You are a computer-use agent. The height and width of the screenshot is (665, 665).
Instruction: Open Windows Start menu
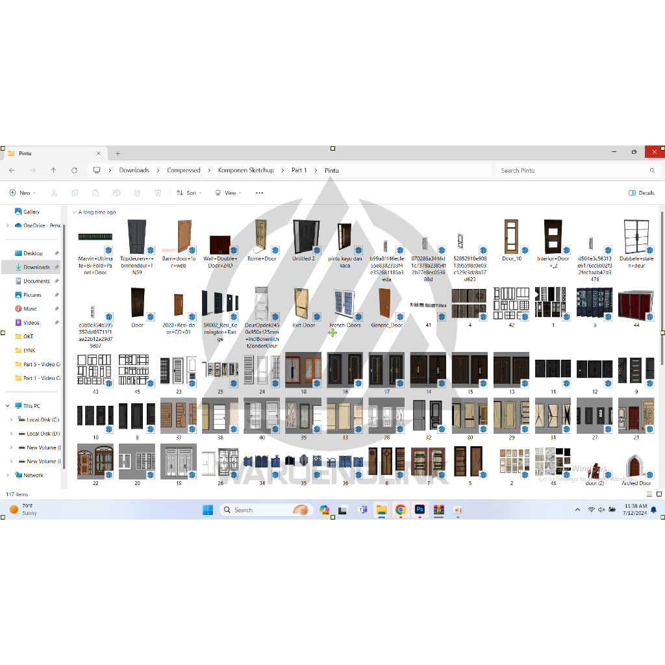point(208,510)
